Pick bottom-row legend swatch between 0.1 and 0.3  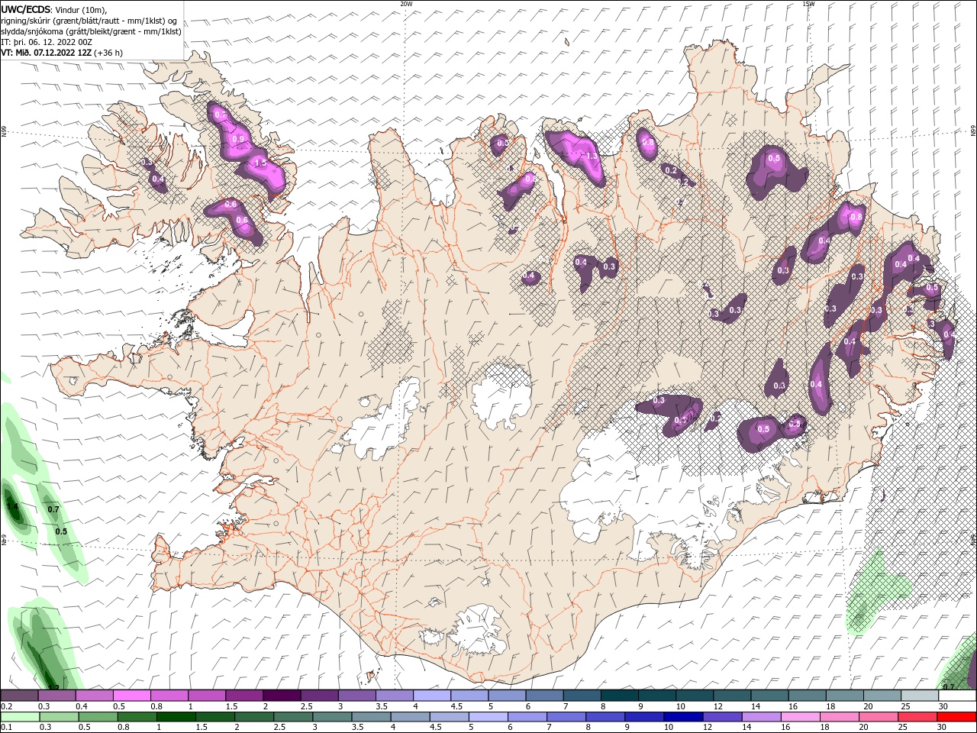(19, 717)
